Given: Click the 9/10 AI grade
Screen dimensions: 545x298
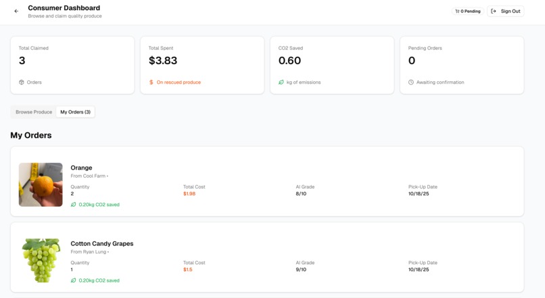Looking at the screenshot, I should (x=301, y=270).
